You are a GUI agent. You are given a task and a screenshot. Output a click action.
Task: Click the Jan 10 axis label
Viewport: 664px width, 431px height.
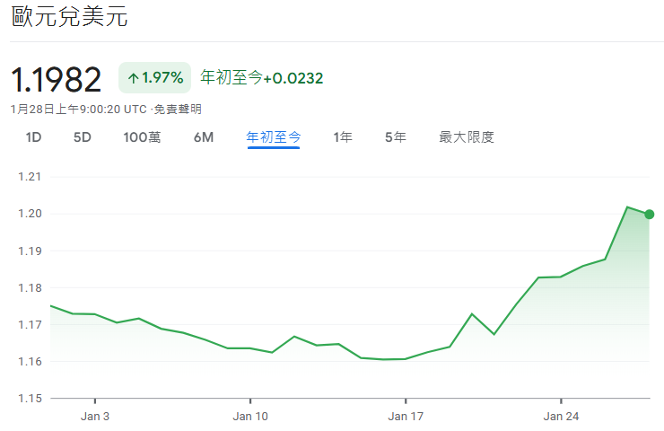[x=250, y=416]
